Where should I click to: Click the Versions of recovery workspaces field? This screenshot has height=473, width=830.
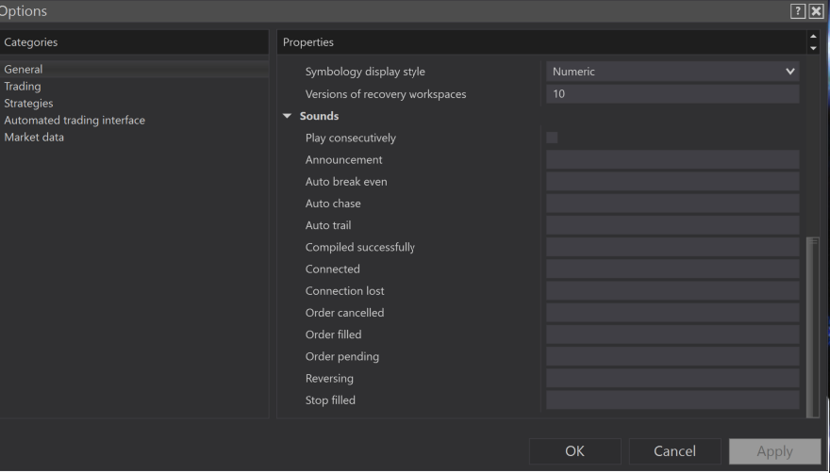672,94
